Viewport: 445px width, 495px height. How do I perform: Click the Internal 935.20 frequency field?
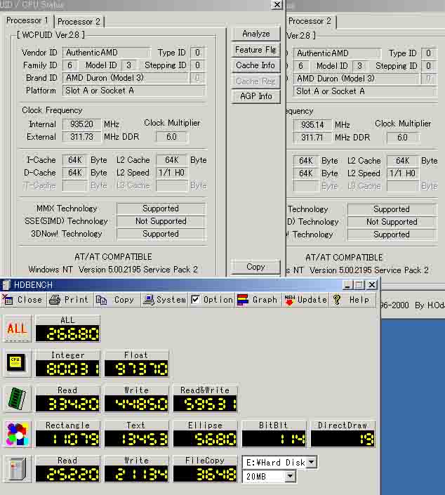[x=81, y=124]
